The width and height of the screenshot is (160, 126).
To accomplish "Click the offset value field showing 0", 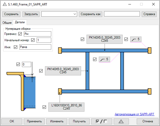I will pos(26,64).
